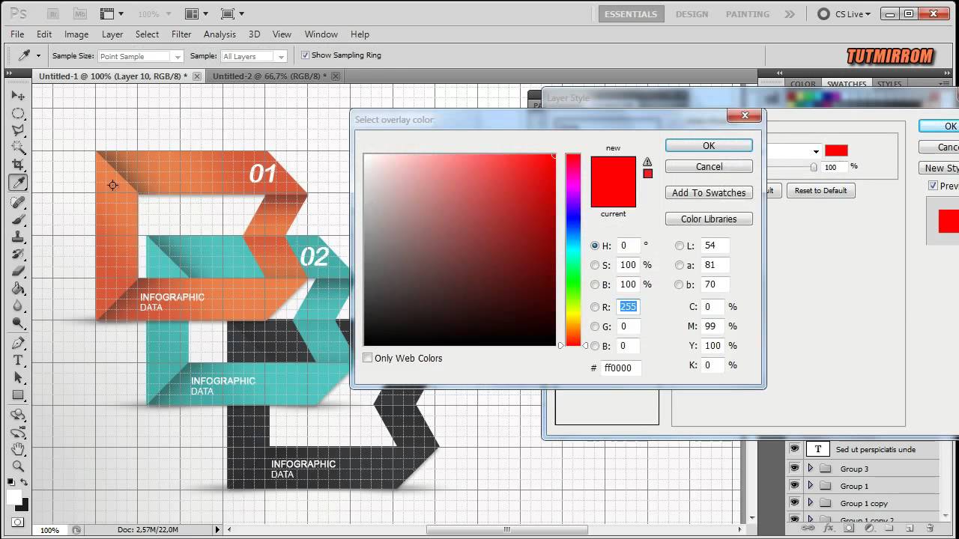Select the Pen tool
The width and height of the screenshot is (959, 539).
pyautogui.click(x=18, y=343)
